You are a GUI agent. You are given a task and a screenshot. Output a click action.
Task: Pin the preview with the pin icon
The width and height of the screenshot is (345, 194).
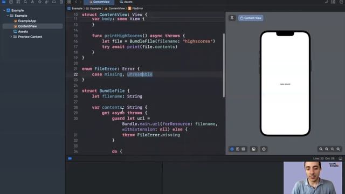point(232,18)
